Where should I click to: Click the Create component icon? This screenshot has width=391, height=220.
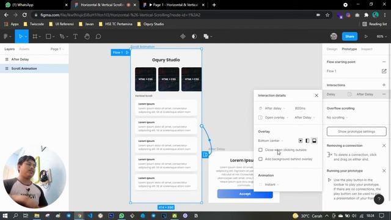(x=183, y=37)
